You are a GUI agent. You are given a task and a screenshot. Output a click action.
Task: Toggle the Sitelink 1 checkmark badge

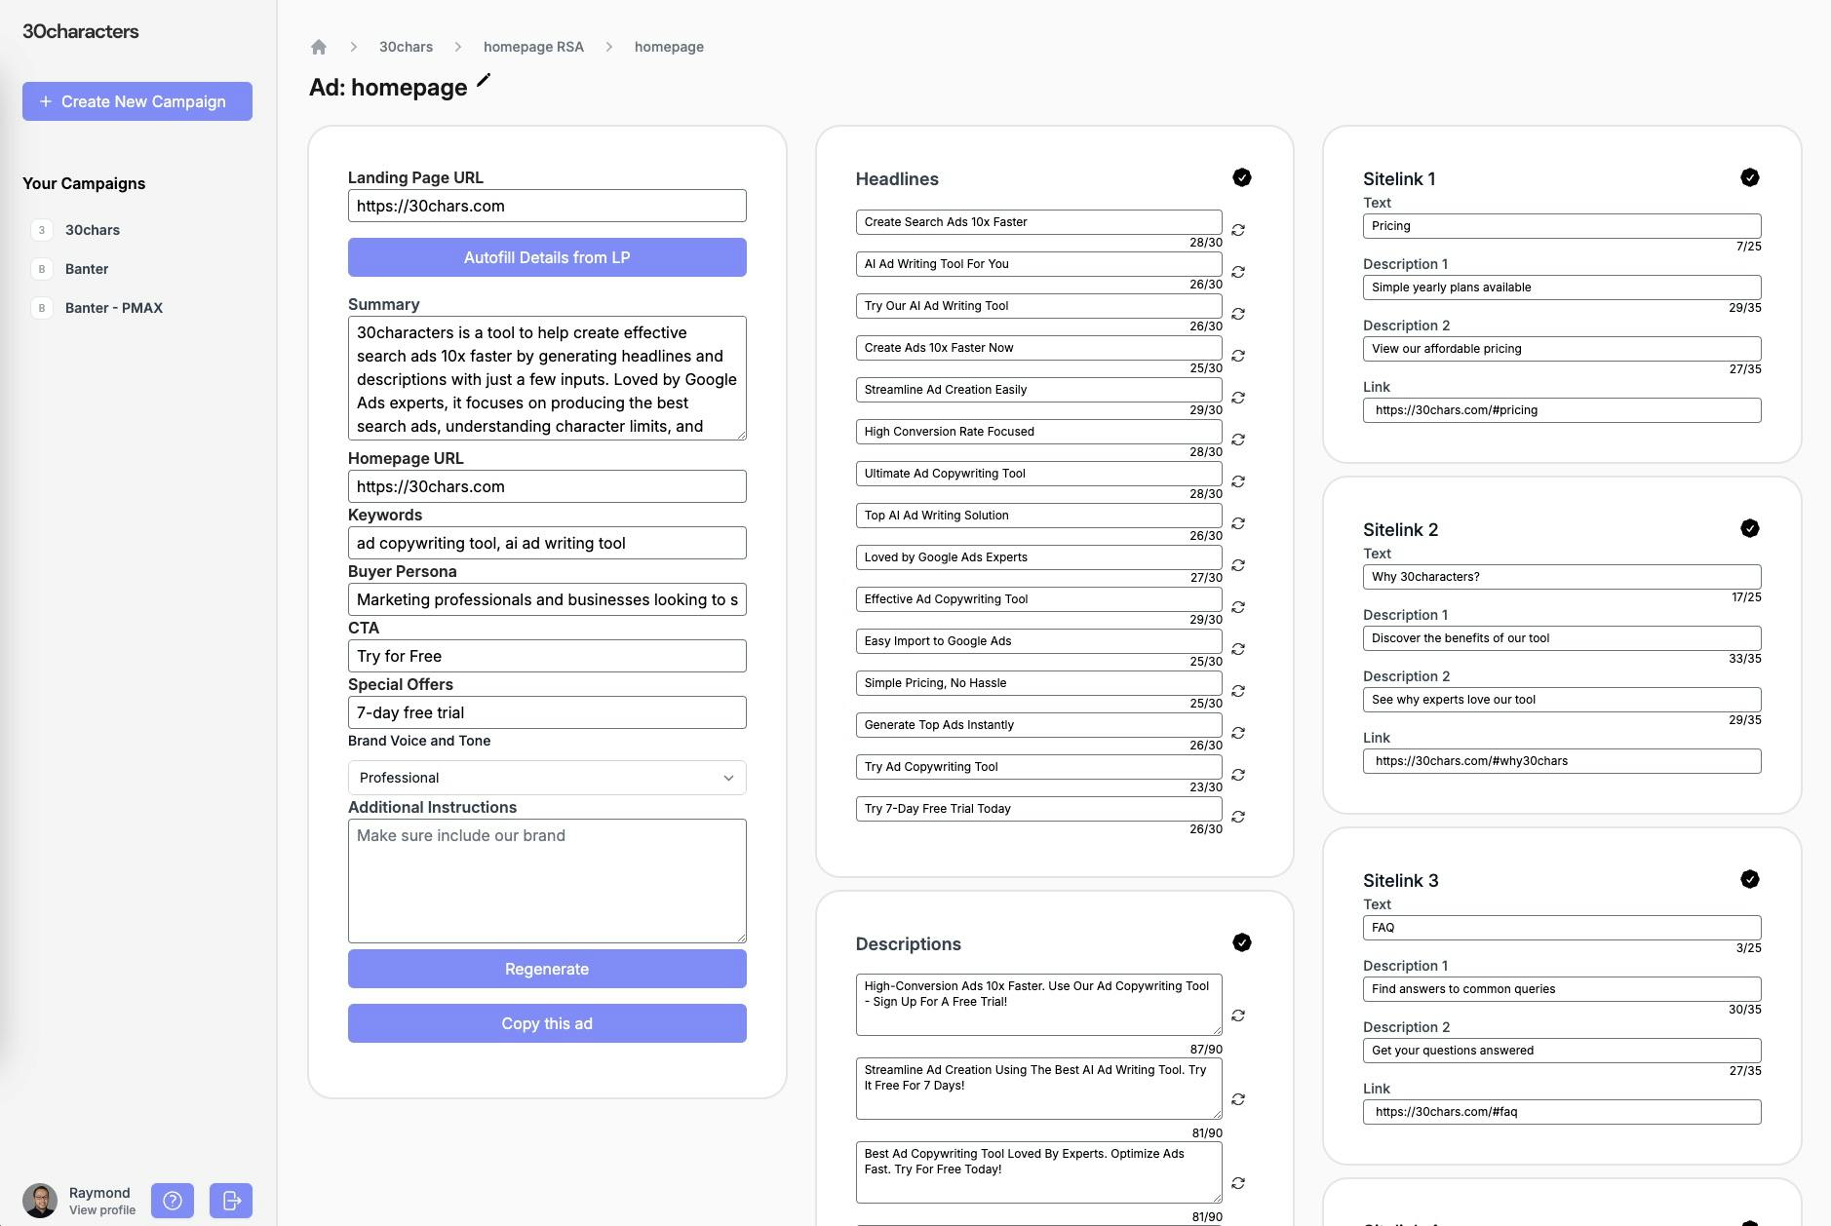[x=1750, y=177]
